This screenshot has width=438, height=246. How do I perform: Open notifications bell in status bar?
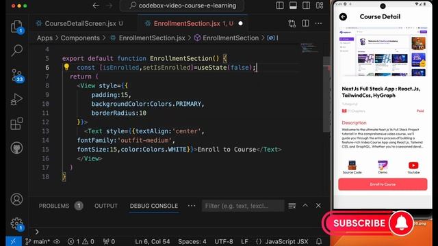[x=319, y=241]
